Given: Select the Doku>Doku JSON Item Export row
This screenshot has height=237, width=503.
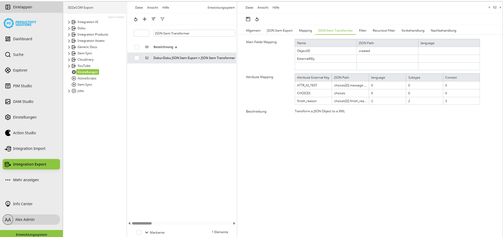Looking at the screenshot, I should (x=182, y=58).
